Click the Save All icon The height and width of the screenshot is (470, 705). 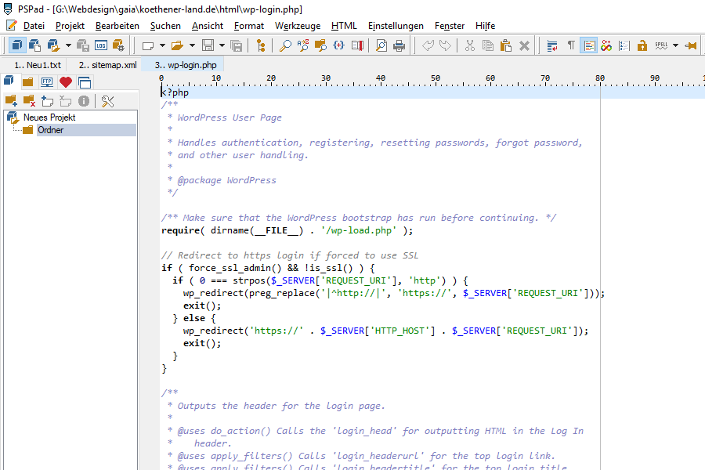[236, 45]
